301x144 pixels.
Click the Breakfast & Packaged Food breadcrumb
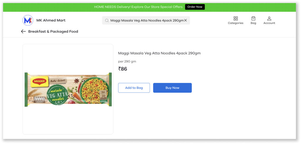[53, 31]
